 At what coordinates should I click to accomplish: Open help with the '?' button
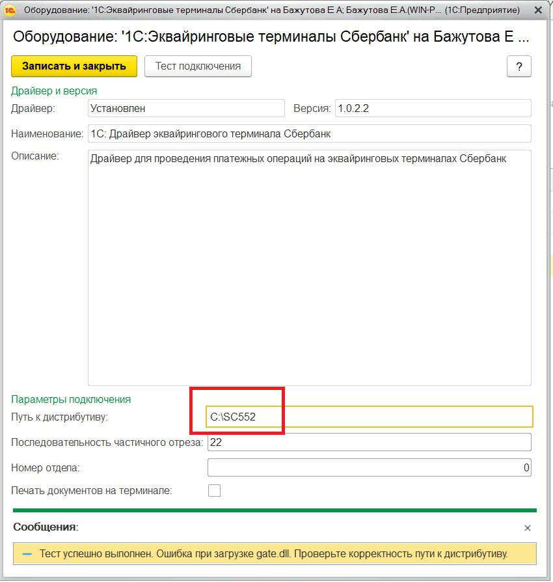pyautogui.click(x=519, y=66)
